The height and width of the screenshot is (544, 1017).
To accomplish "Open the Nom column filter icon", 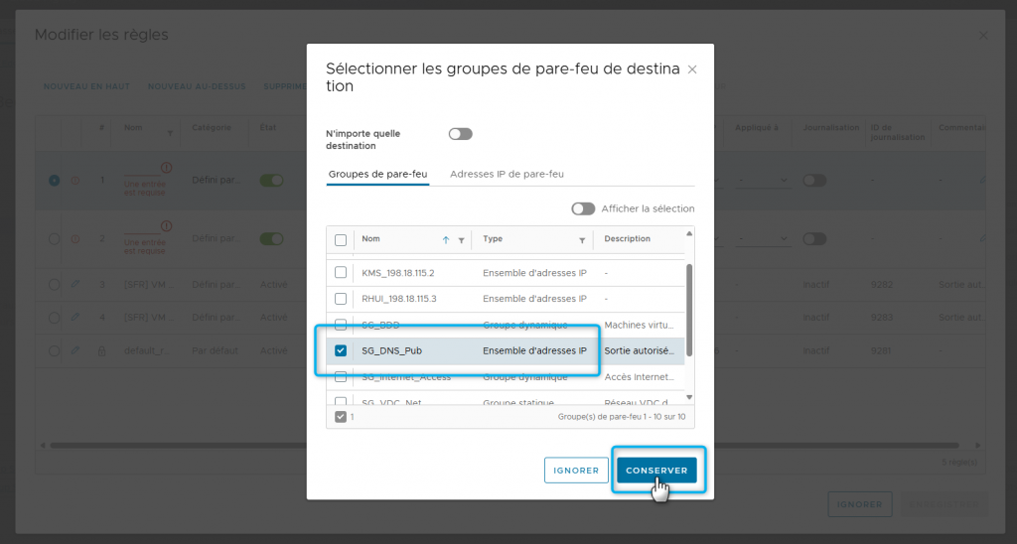I will [461, 240].
